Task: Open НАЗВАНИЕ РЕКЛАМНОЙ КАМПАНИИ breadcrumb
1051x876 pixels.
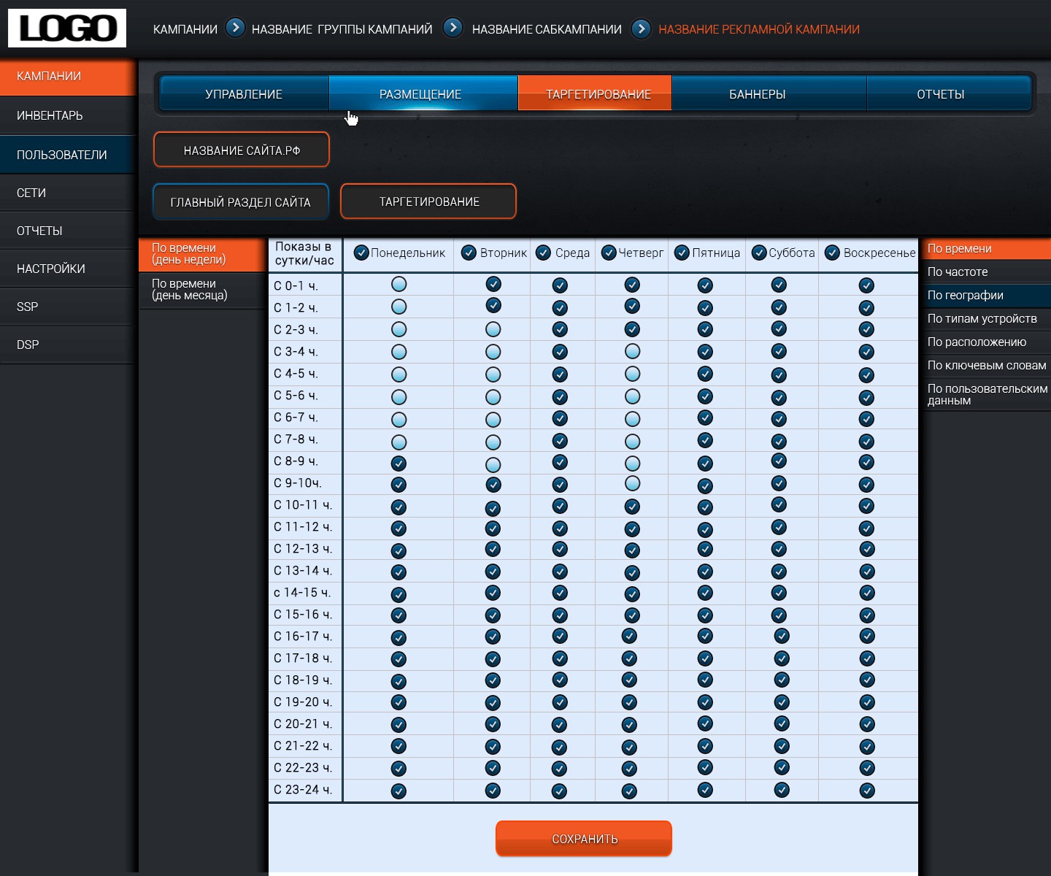Action: click(x=759, y=29)
